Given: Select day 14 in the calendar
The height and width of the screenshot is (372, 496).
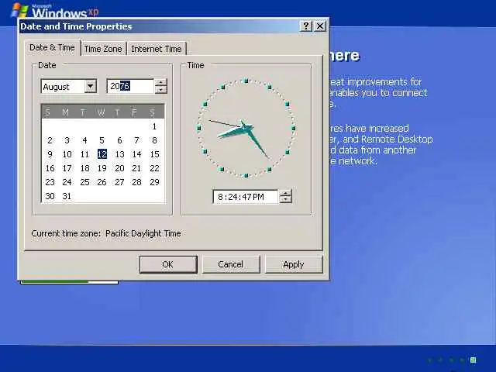Looking at the screenshot, I should pyautogui.click(x=136, y=154).
